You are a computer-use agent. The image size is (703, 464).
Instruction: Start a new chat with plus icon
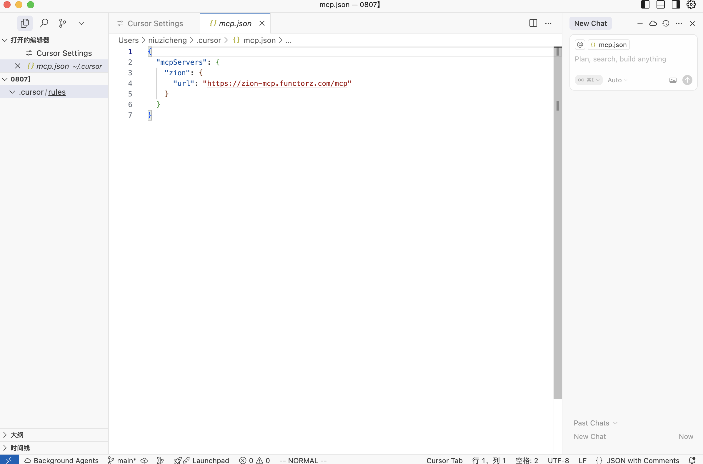click(x=640, y=23)
